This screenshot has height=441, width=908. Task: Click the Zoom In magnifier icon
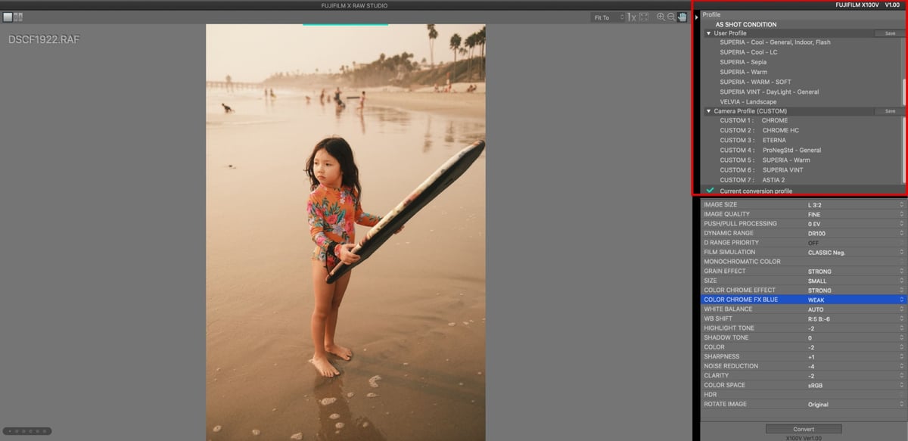[661, 17]
